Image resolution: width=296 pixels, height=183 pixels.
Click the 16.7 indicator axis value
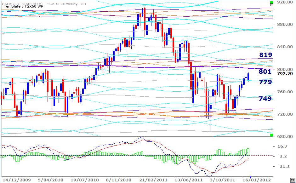coord(282,146)
